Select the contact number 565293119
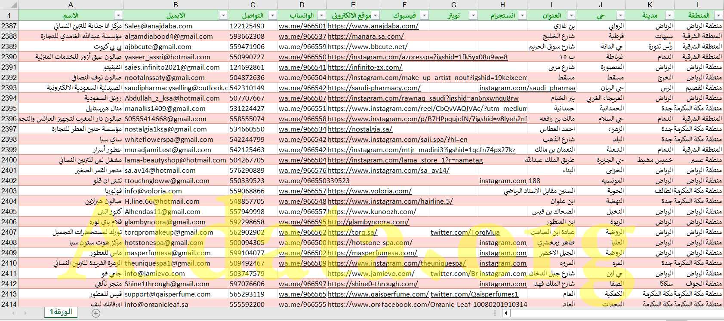This screenshot has height=321, width=724. coord(253,294)
